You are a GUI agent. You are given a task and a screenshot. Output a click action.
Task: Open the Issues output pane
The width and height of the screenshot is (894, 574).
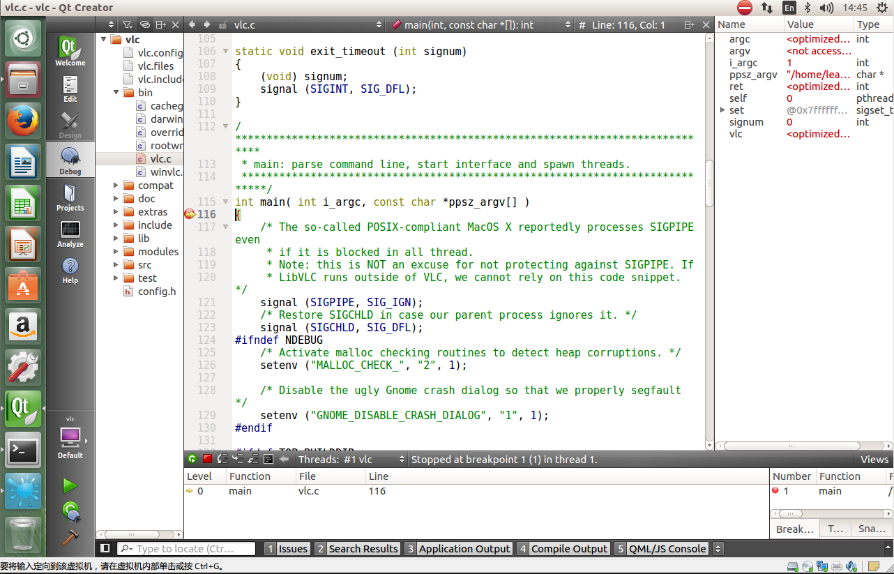(x=287, y=549)
